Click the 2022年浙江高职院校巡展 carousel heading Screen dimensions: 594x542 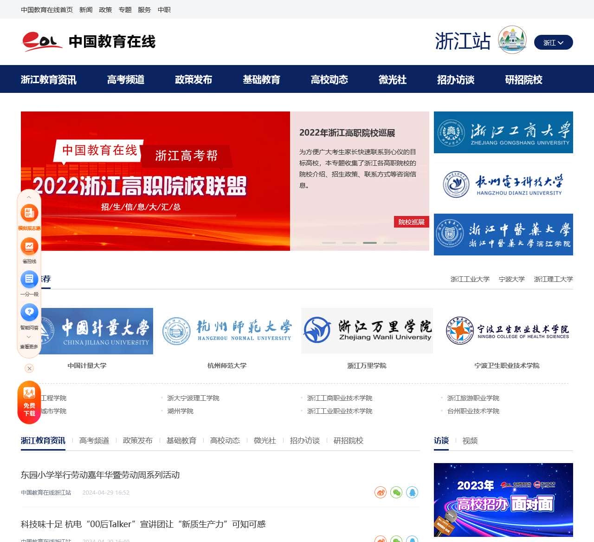point(347,133)
